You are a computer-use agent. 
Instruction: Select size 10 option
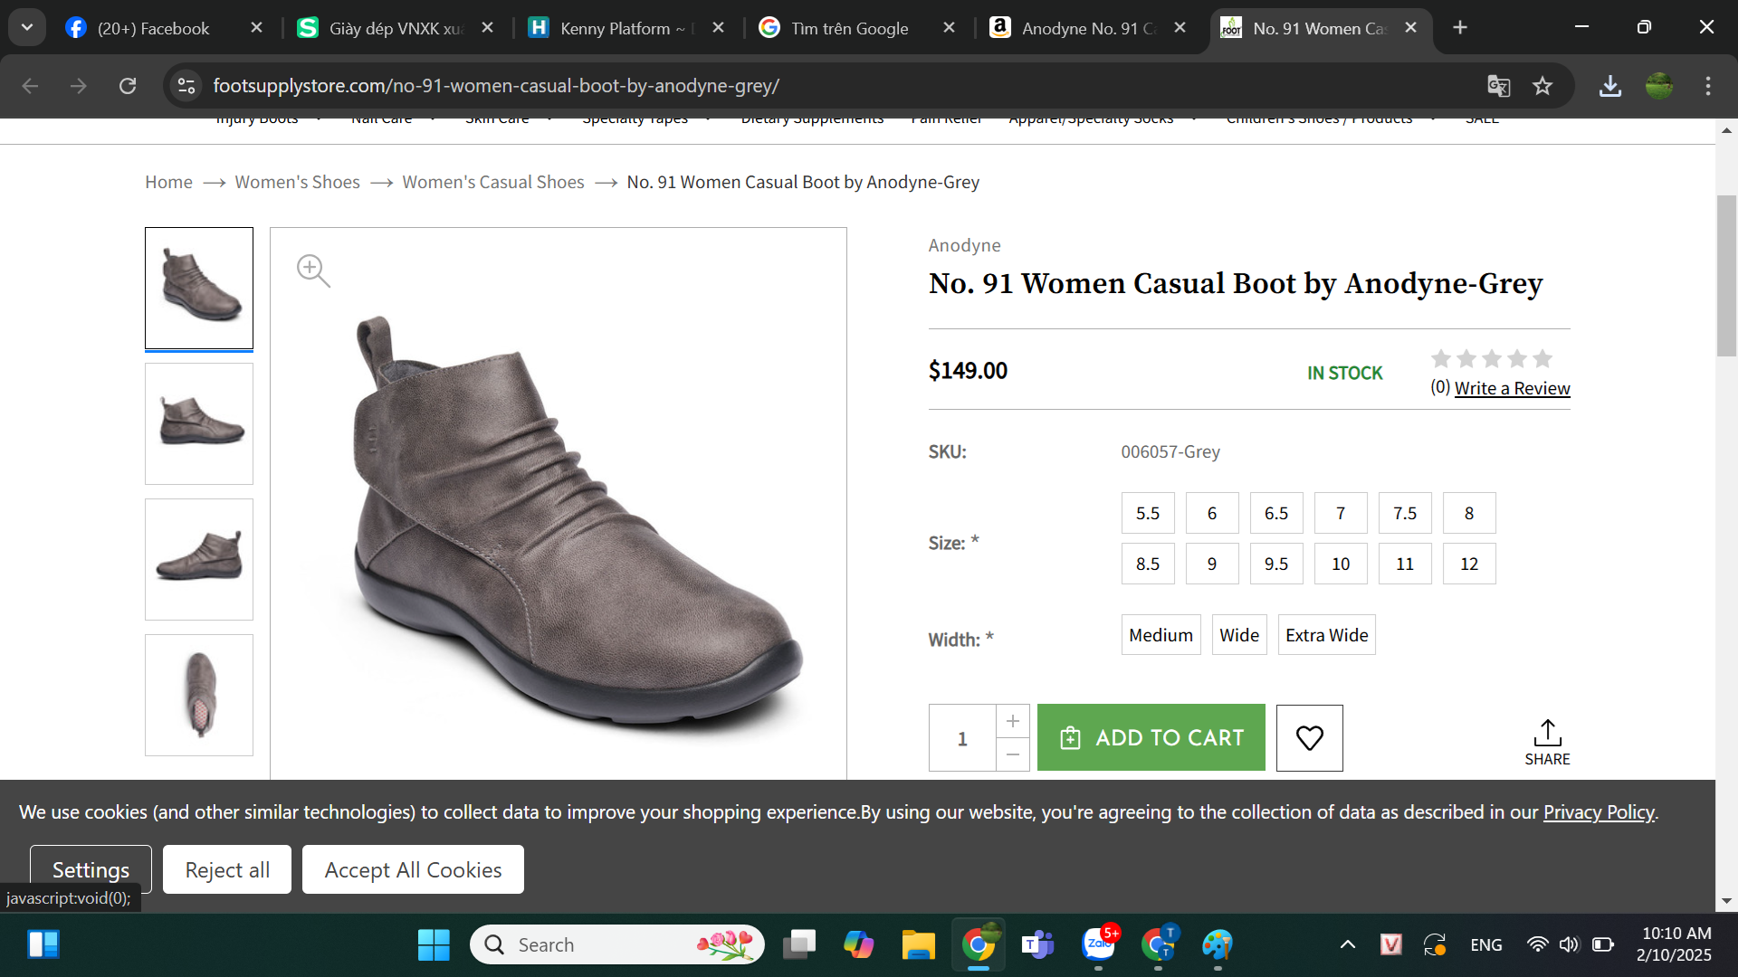point(1340,564)
